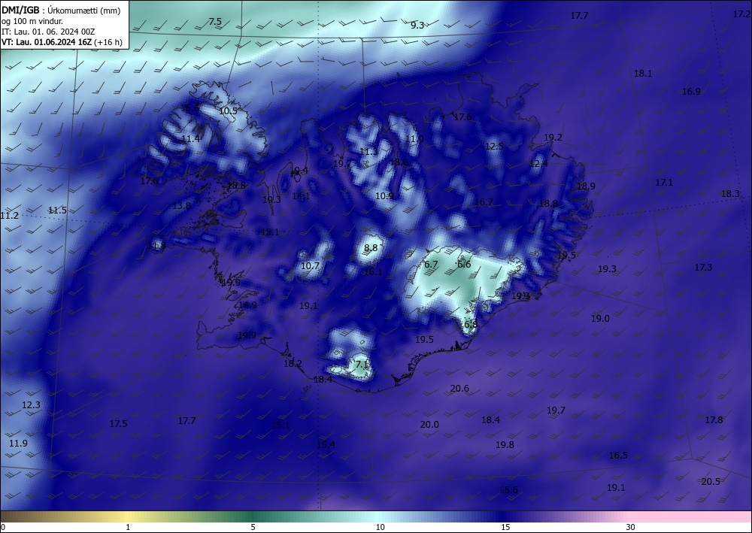Click the 6.8 value on the map
This screenshot has height=533, width=752.
coord(471,325)
